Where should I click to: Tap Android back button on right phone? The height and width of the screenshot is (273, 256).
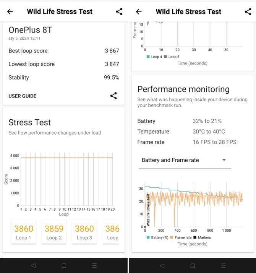[162, 265]
